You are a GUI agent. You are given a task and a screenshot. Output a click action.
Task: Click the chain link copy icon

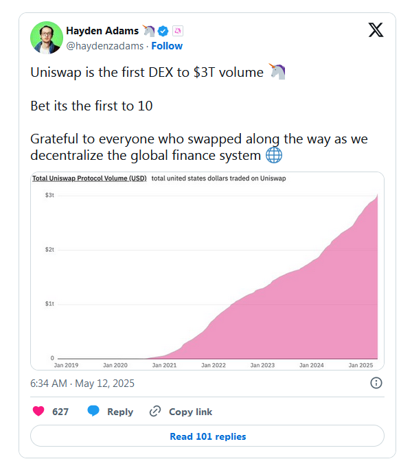click(x=155, y=411)
